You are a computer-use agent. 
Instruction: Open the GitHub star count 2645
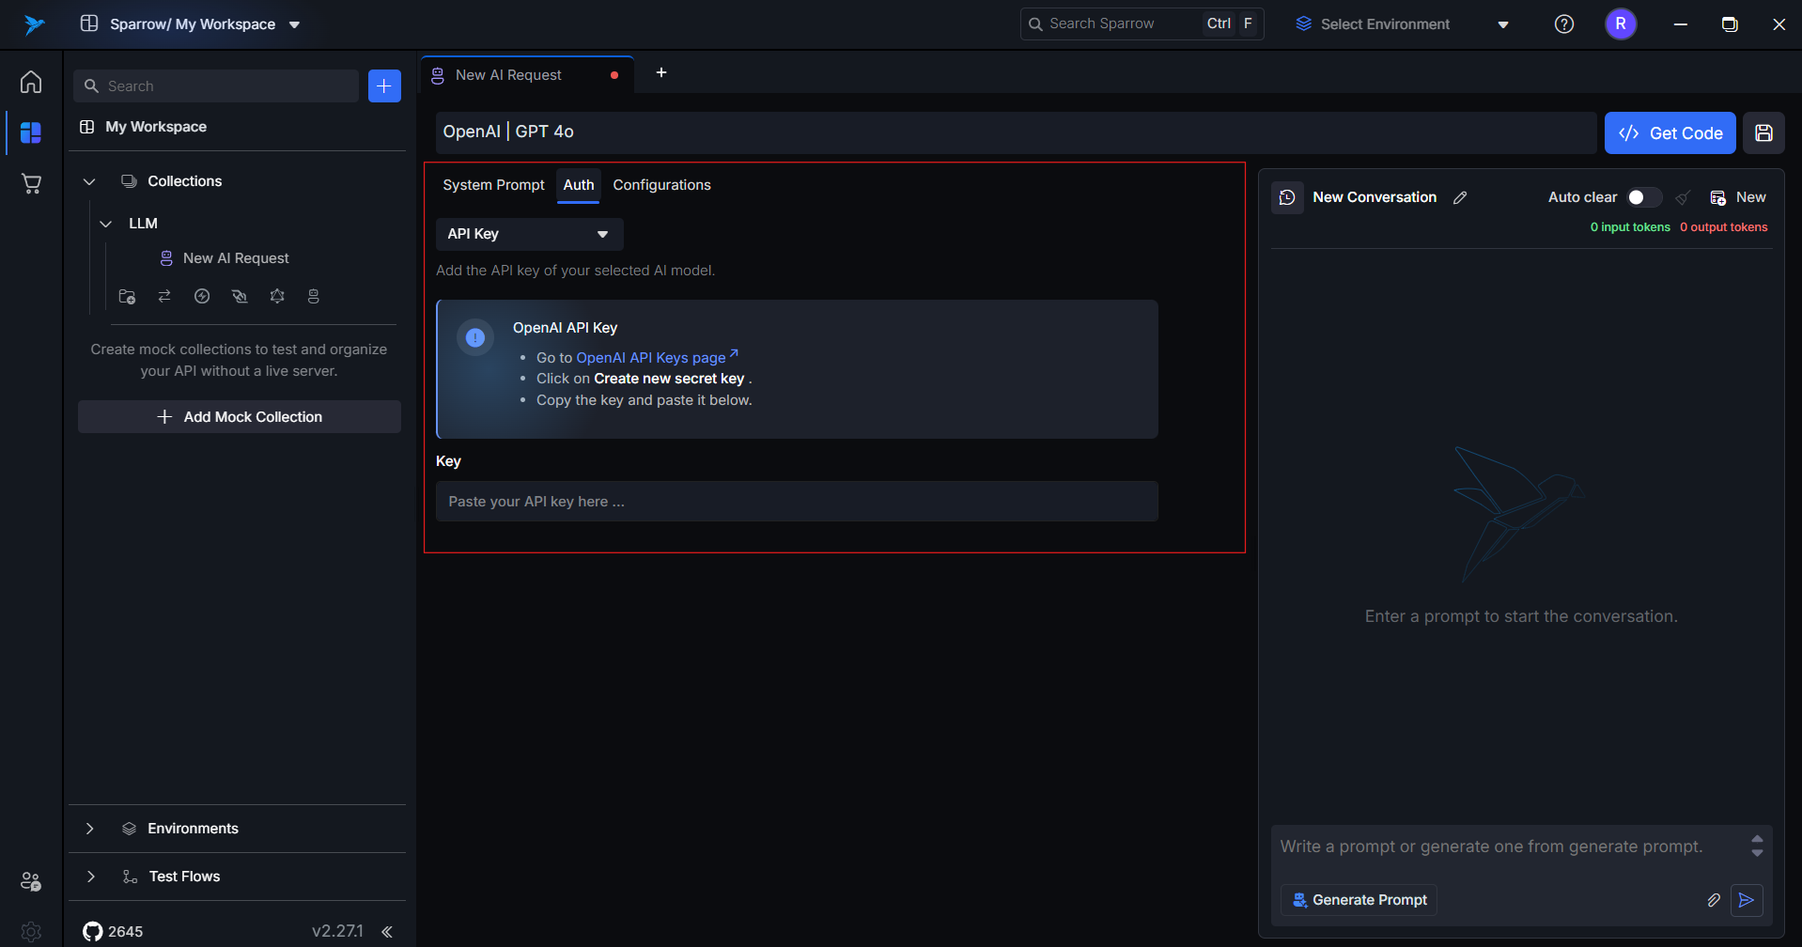coord(113,931)
